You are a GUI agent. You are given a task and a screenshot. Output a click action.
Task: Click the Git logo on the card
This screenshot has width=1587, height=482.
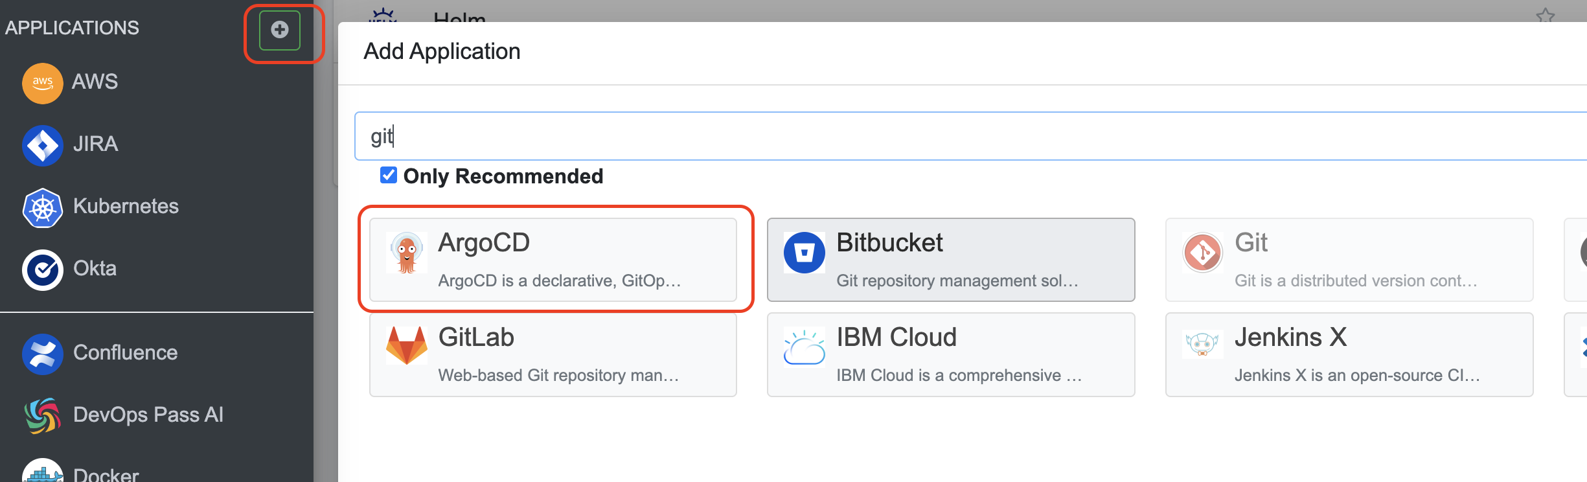(1203, 253)
